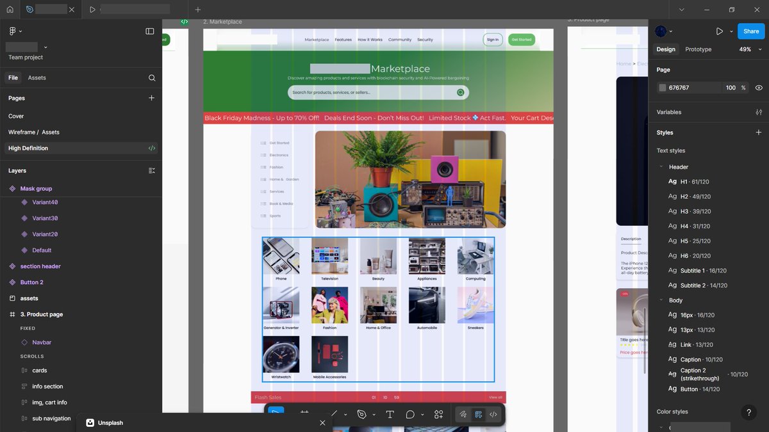Select Caption 2 strikethrough style

pos(709,374)
